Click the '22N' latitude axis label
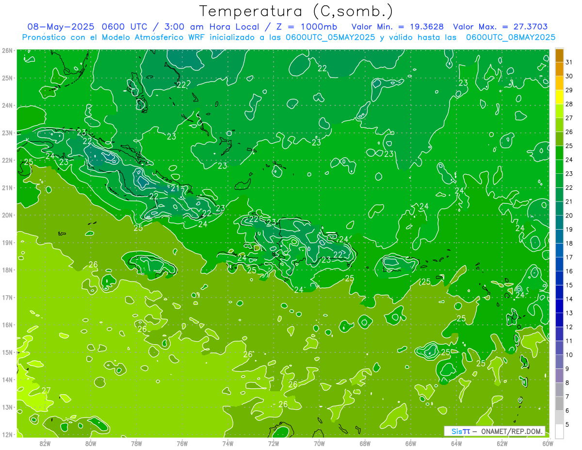Screen dimensions: 582x450 (8, 160)
